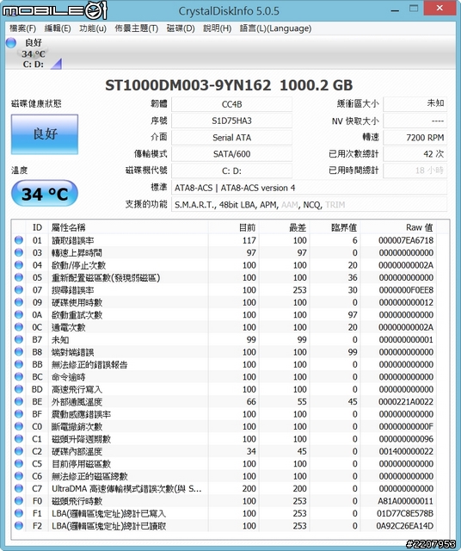Select raw value 0000221A0022

coord(406,402)
